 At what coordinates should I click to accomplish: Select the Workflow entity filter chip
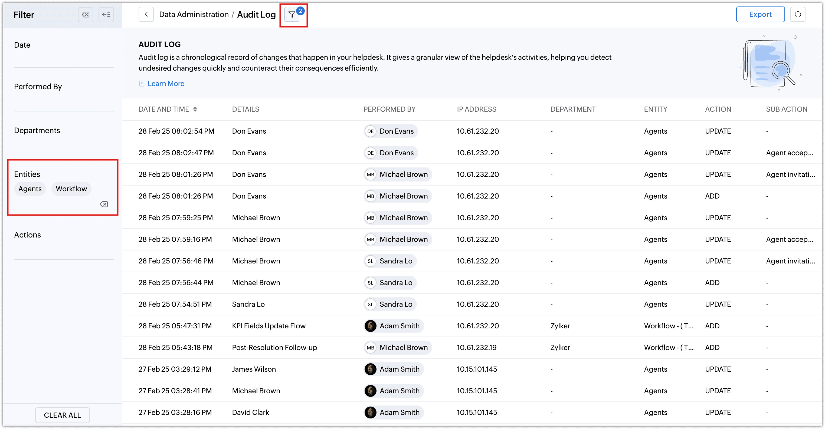pos(71,189)
